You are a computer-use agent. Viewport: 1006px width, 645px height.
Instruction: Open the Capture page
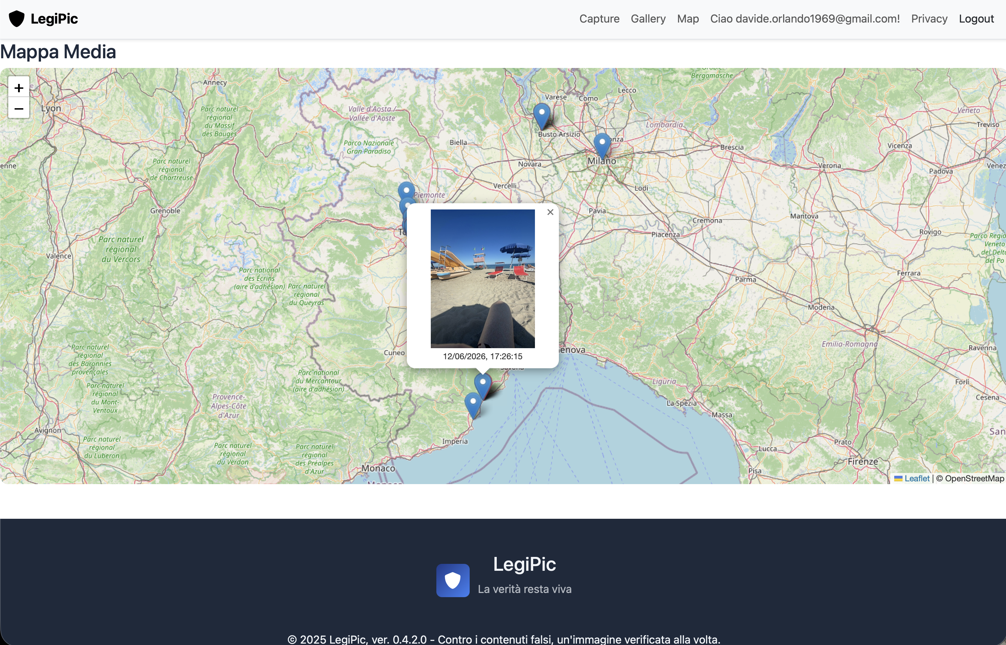(x=599, y=19)
